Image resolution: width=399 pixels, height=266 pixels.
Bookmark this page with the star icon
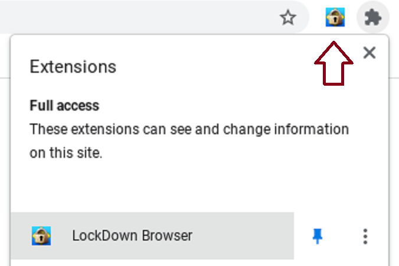[288, 18]
